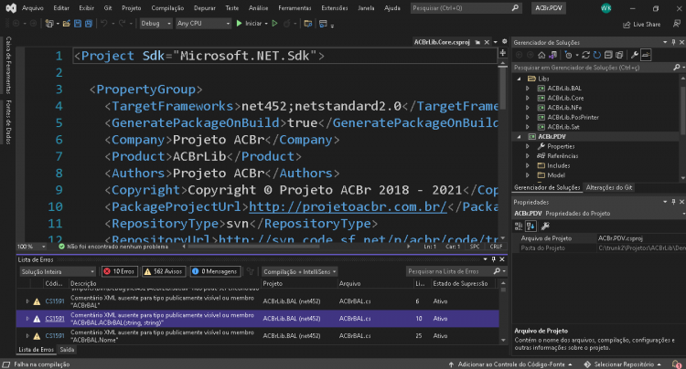Screen dimensions: 686x369
Task: Toggle the 10 Erros filter button
Action: (x=120, y=271)
